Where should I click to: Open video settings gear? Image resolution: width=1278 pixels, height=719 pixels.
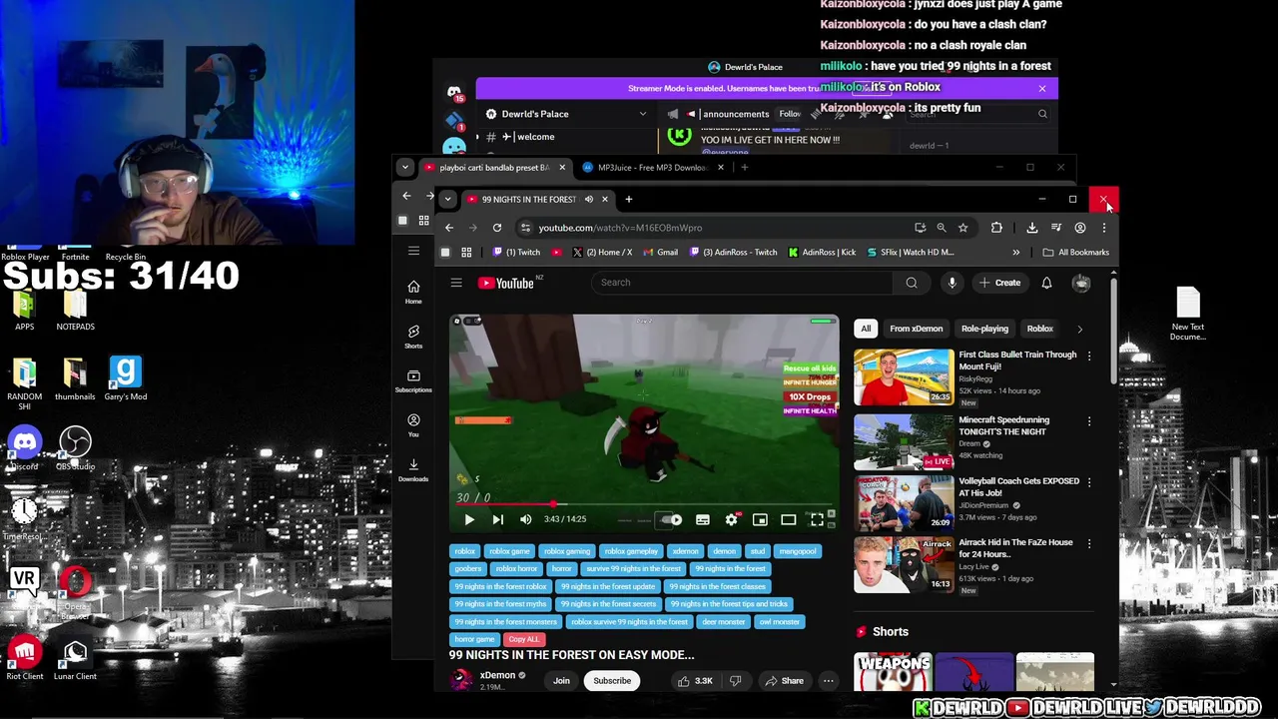pos(731,519)
